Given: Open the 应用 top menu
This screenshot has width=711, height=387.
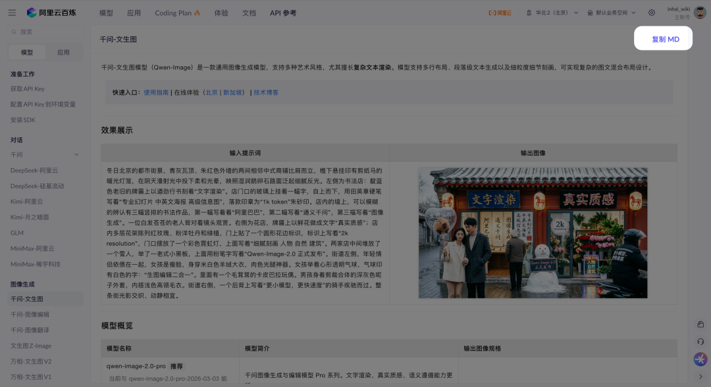Looking at the screenshot, I should click(134, 13).
